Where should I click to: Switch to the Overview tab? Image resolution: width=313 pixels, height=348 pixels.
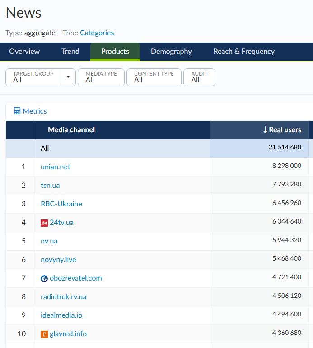coord(24,52)
